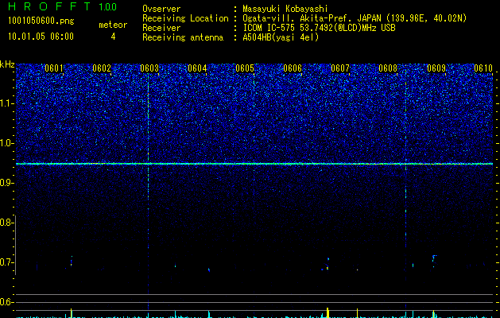
Task: Click the 0.8 frequency axis label
Action: point(6,223)
